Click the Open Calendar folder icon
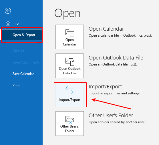The width and height of the screenshot is (159, 145). tap(70, 33)
